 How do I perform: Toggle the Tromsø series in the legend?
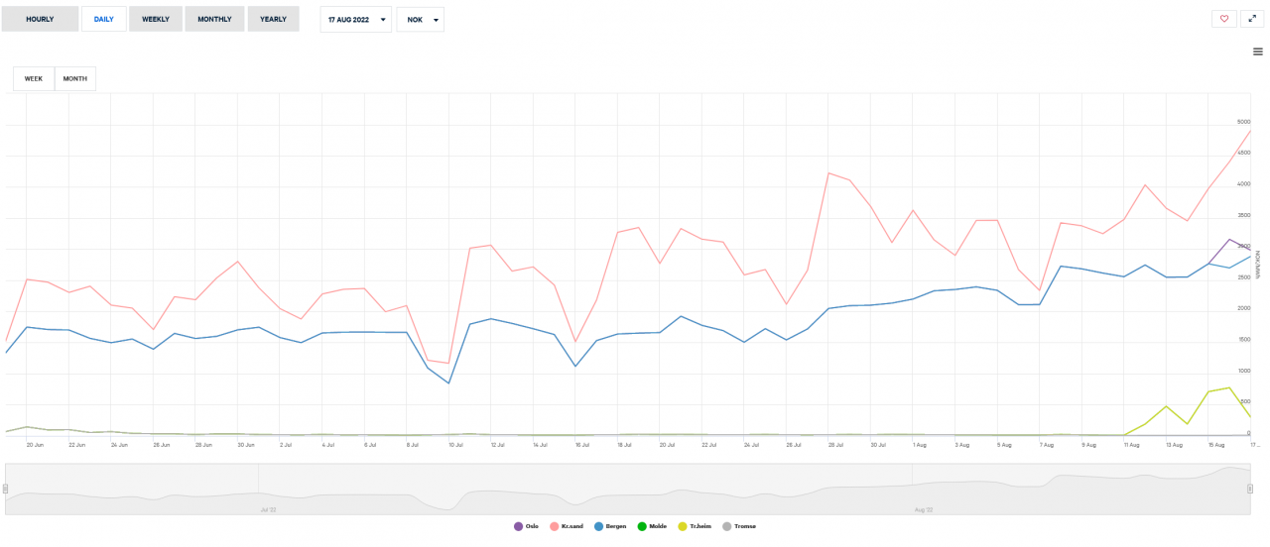click(x=739, y=526)
